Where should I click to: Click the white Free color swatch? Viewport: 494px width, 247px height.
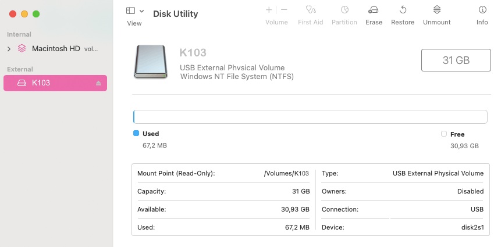coord(444,134)
